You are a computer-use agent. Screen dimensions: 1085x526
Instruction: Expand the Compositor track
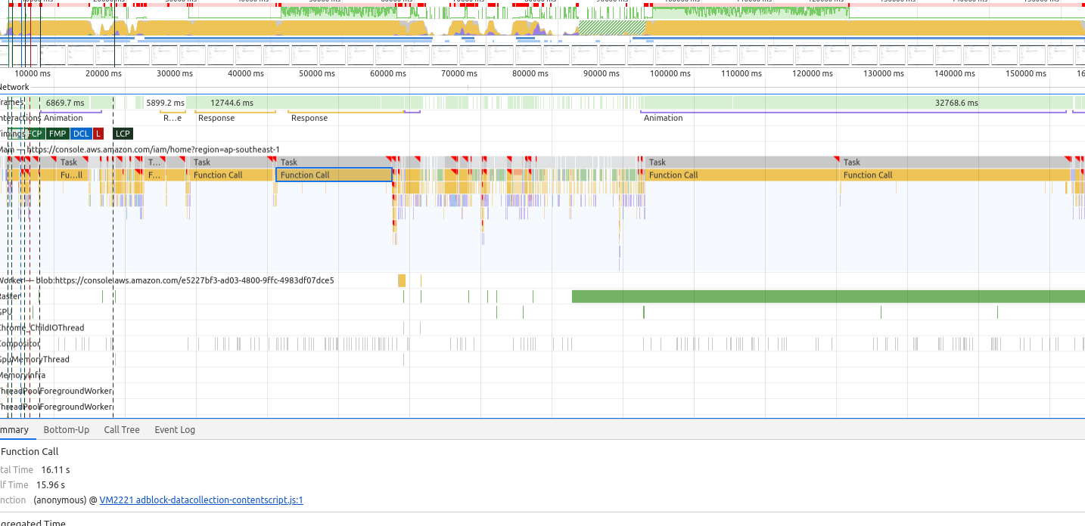(20, 344)
